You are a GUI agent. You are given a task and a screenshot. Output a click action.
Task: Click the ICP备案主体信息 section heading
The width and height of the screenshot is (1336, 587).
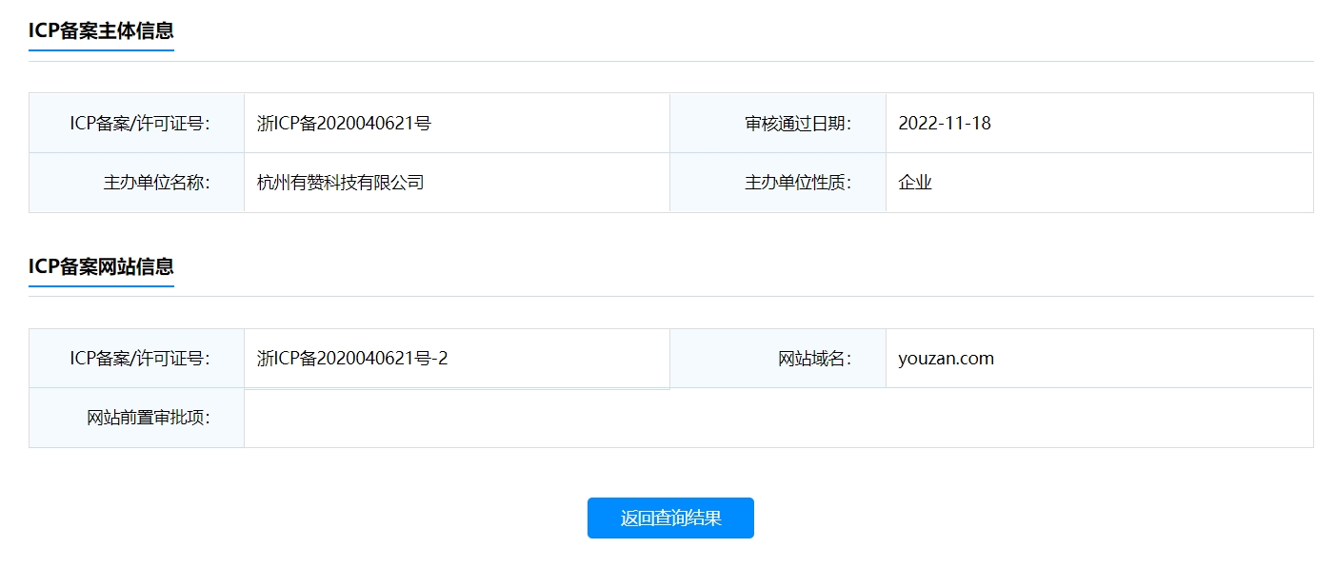[x=101, y=30]
